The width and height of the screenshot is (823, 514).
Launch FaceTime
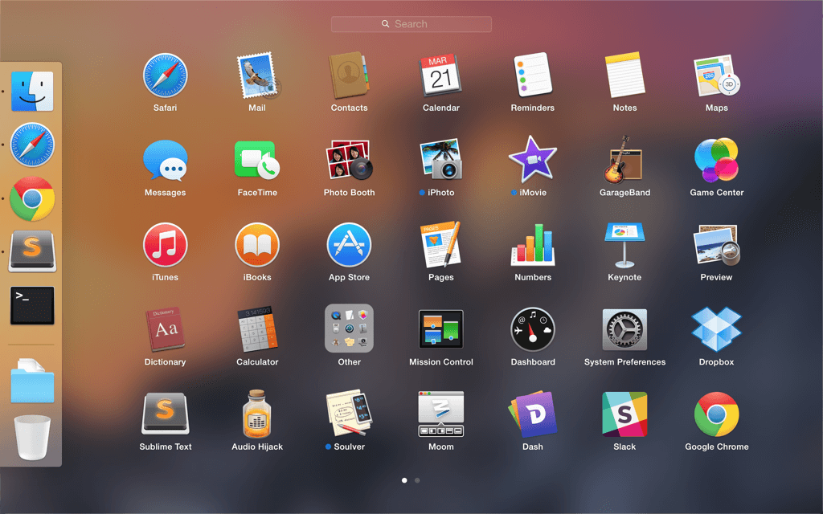[257, 161]
